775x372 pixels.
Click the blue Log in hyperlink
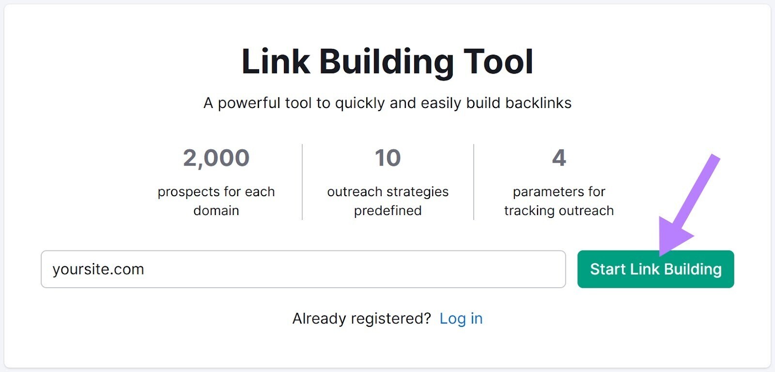click(461, 318)
